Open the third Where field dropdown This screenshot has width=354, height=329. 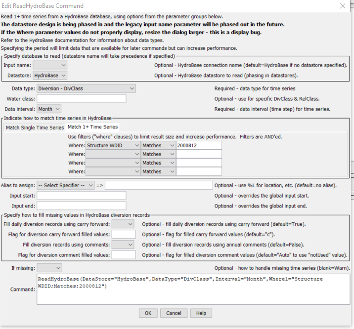tap(113, 163)
